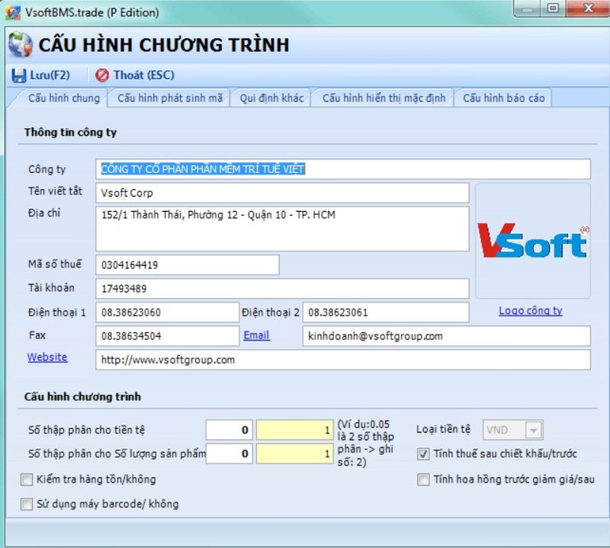Maximize the VsoftBMS.trade window

pos(553,8)
